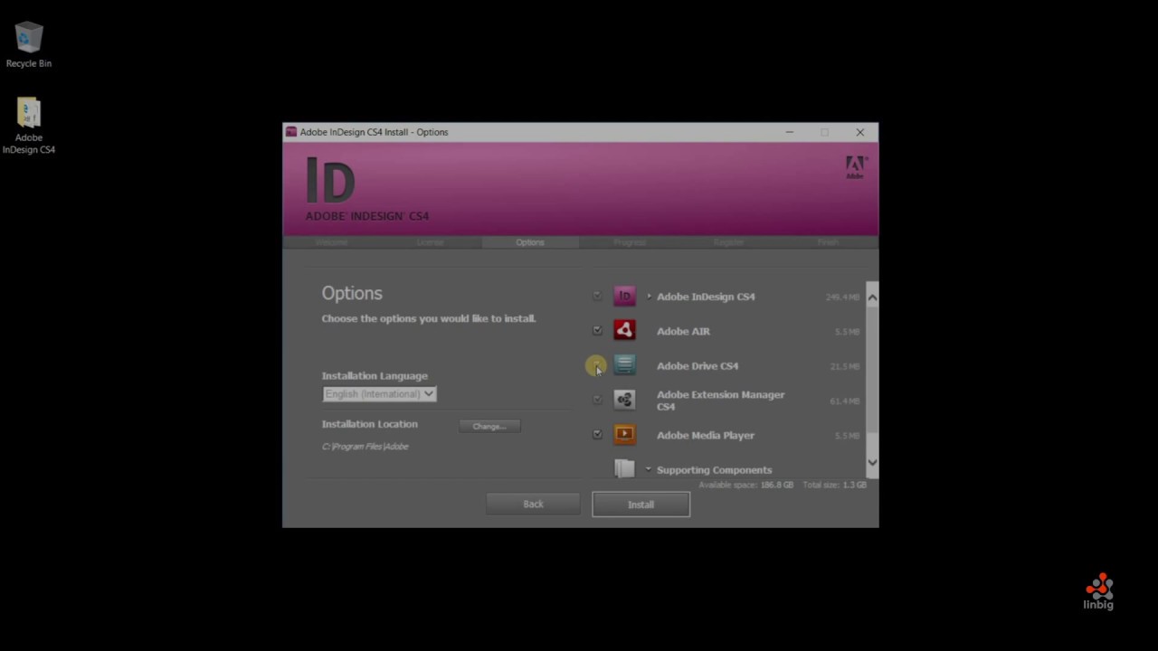Uncheck the Adobe AIR checkbox
Viewport: 1158px width, 651px height.
coord(597,331)
